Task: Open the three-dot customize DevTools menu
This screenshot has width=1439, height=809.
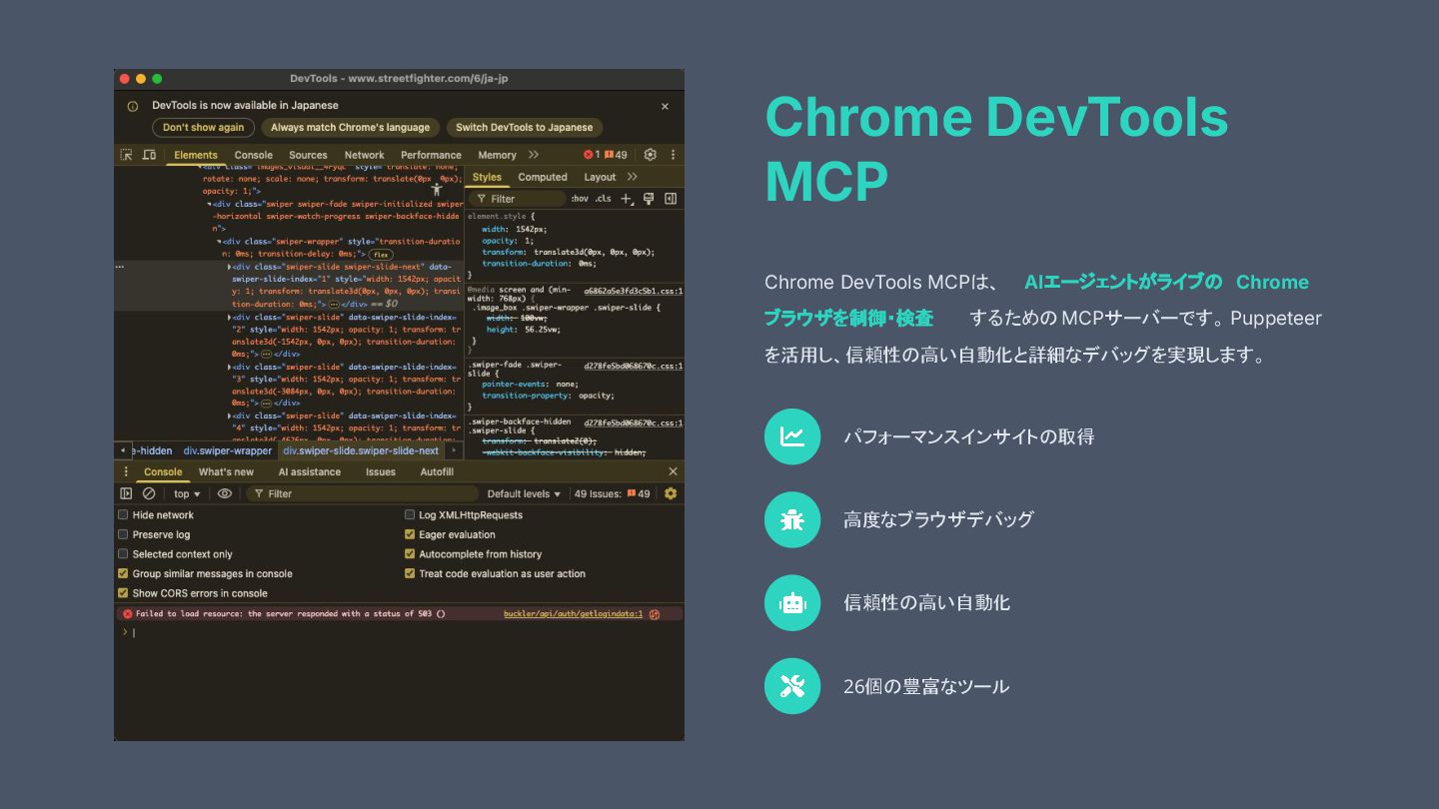Action: pyautogui.click(x=673, y=155)
